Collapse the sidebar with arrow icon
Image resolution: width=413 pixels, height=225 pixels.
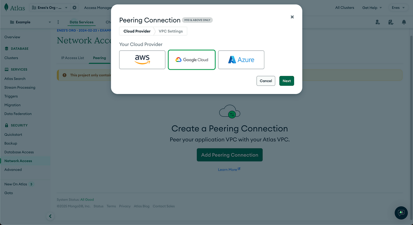point(50,216)
